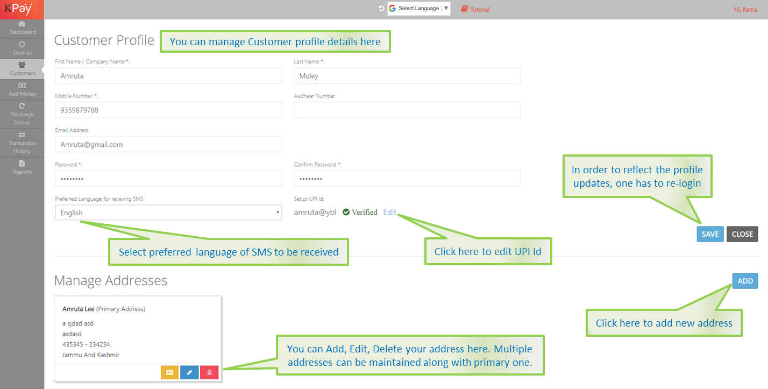Open Devices in the sidebar
The height and width of the screenshot is (389, 768).
22,48
